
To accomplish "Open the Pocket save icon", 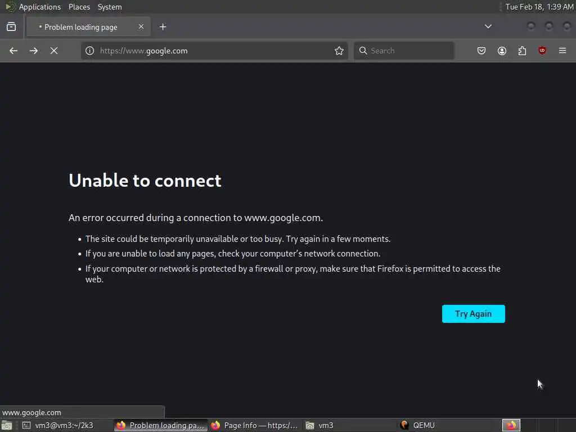I will click(x=481, y=51).
